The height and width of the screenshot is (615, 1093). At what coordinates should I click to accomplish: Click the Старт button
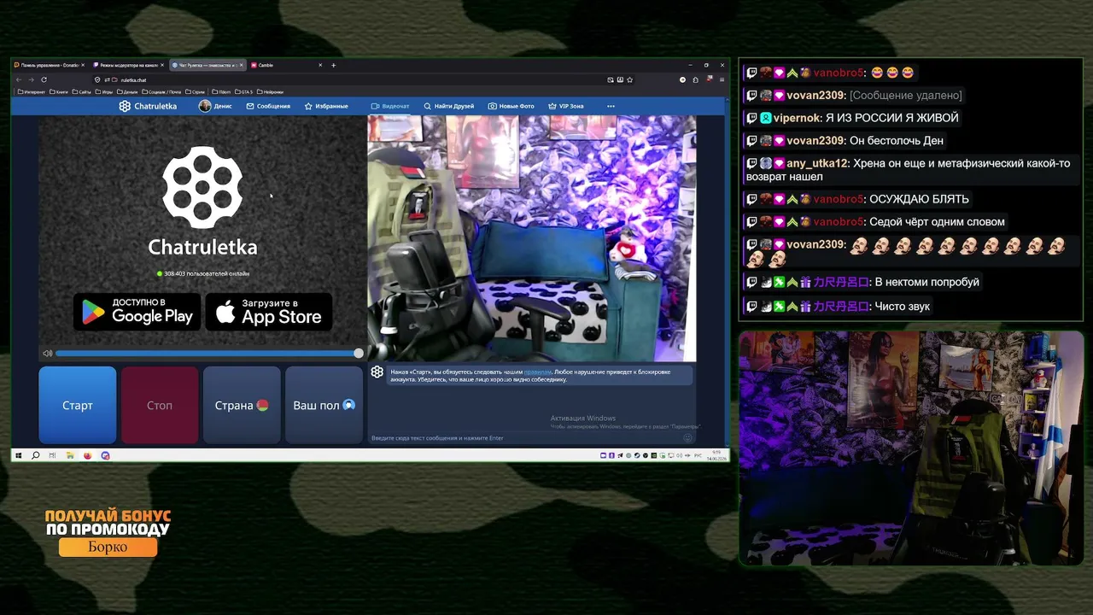[78, 405]
